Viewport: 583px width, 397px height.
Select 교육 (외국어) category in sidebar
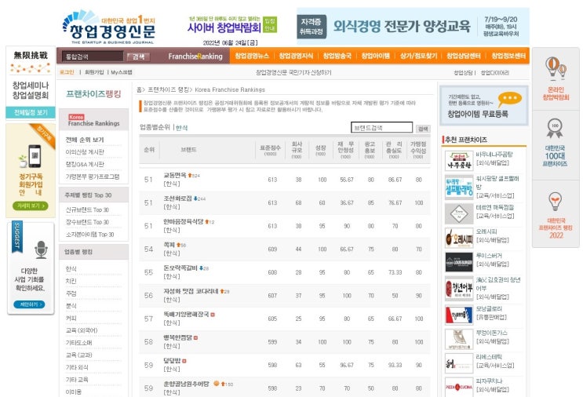(x=82, y=330)
